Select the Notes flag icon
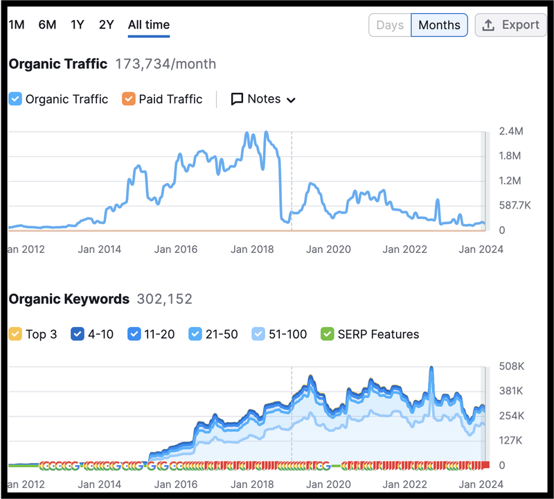Viewport: 554px width, 499px height. pyautogui.click(x=238, y=99)
